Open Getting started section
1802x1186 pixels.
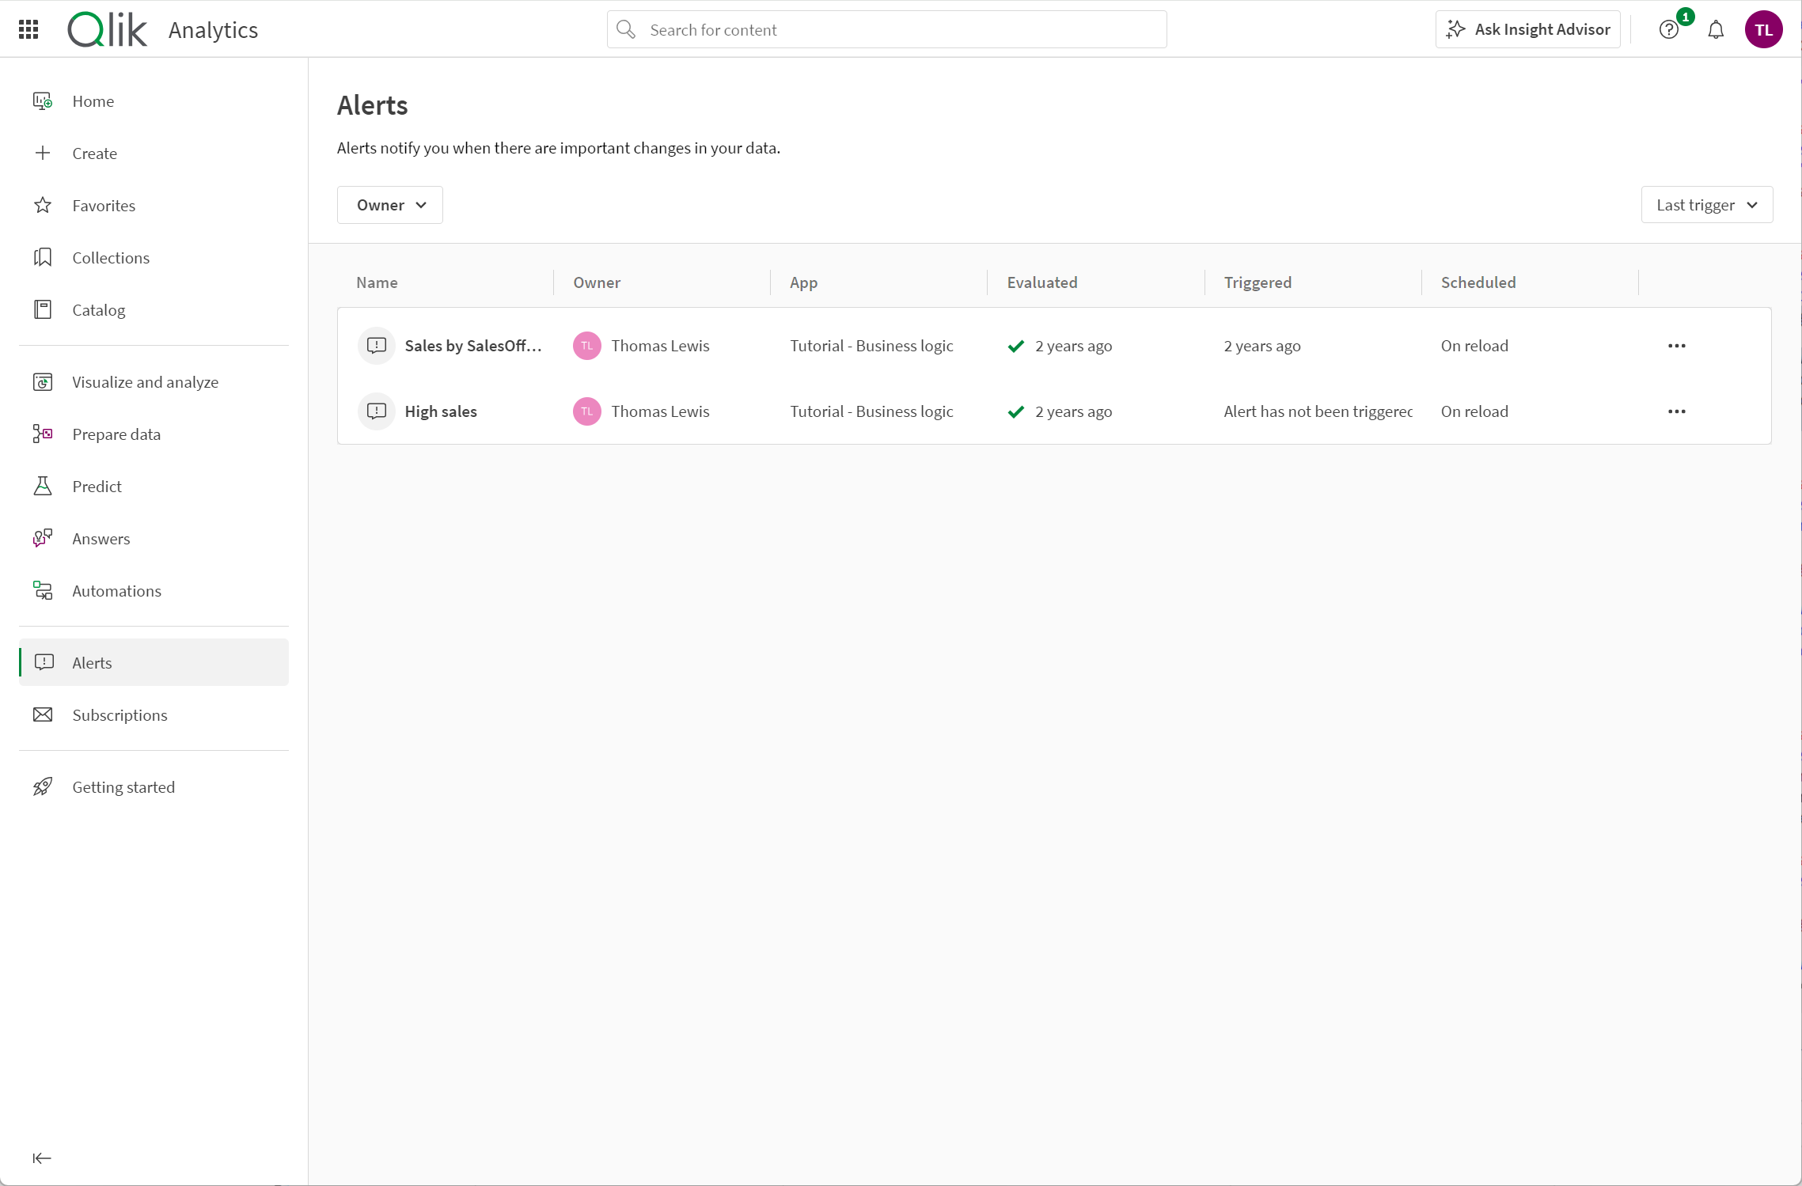pyautogui.click(x=123, y=786)
